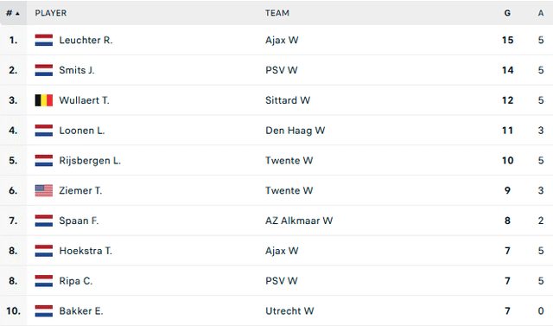Screen dimensions: 553x326
Task: Sort the table by the A assists column
Action: tap(541, 13)
